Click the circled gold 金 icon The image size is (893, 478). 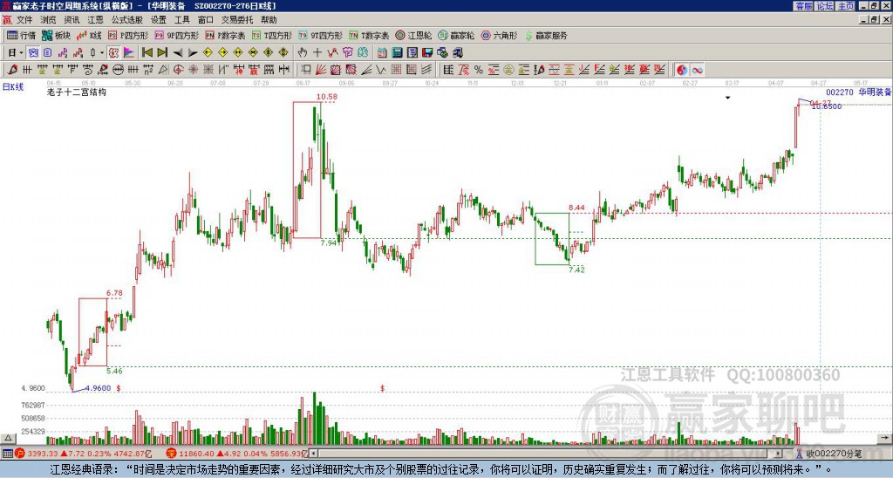(508, 70)
